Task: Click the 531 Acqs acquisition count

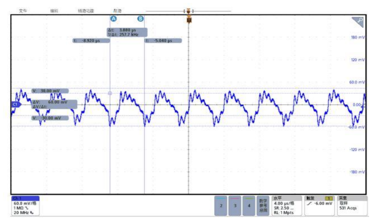Action: tap(348, 208)
